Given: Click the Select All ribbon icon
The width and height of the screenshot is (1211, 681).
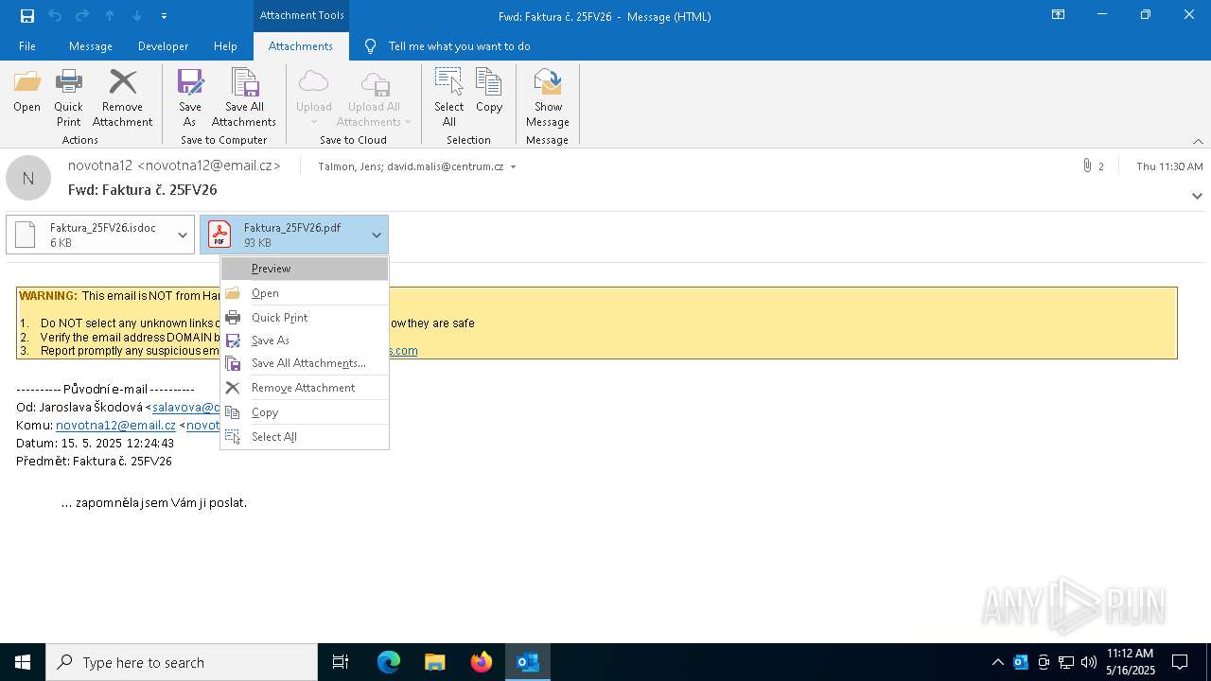Looking at the screenshot, I should (x=449, y=98).
